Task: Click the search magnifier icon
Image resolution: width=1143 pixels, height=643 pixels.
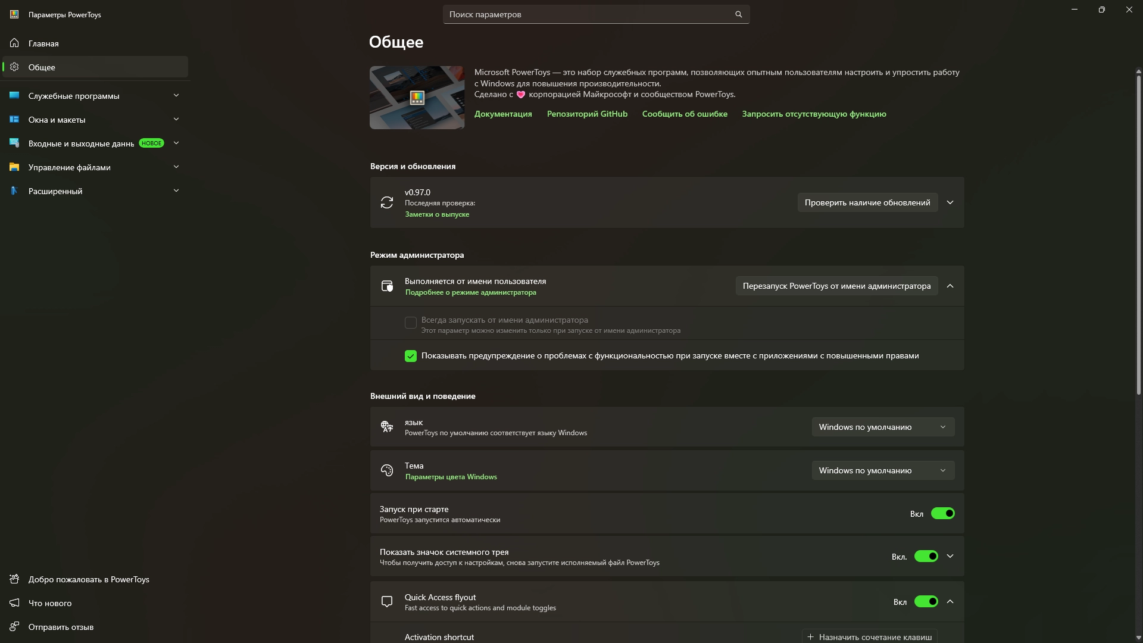Action: (x=738, y=14)
